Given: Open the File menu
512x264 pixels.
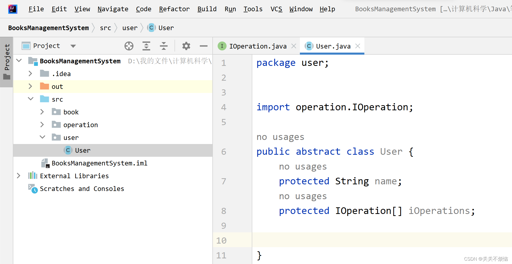Looking at the screenshot, I should (36, 9).
